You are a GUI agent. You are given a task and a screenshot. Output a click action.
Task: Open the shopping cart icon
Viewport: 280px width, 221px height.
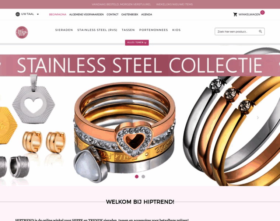pos(235,14)
